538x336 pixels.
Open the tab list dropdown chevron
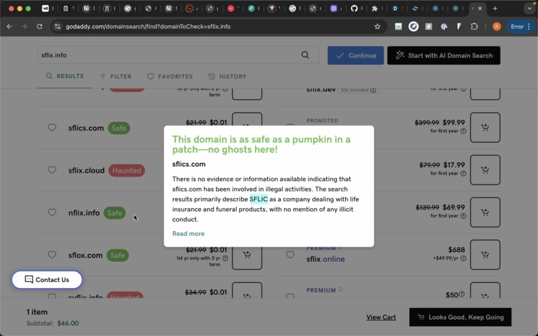(x=529, y=8)
